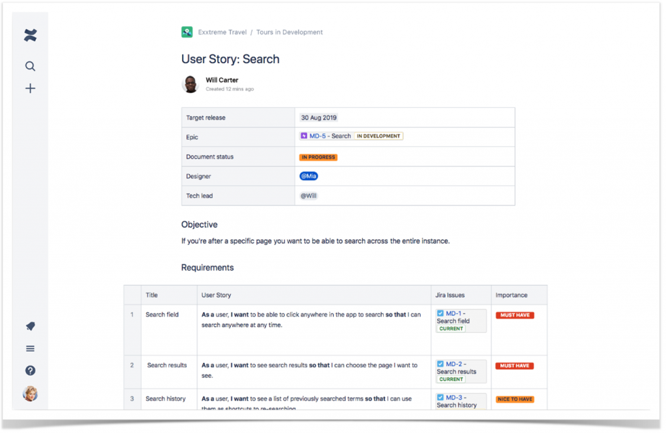This screenshot has height=433, width=666.
Task: Open the recent items hamburger icon
Action: 30,348
